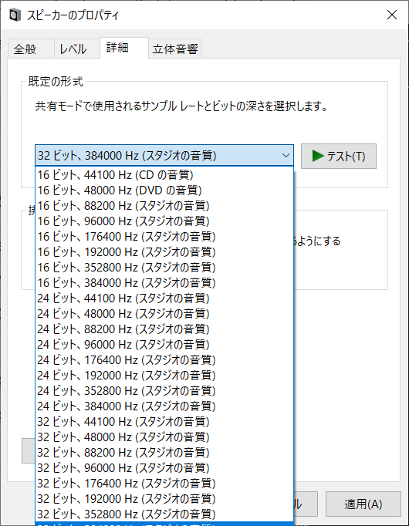The height and width of the screenshot is (526, 409).
Task: Pick 24 ビット、88200 Hz option
Action: 164,329
